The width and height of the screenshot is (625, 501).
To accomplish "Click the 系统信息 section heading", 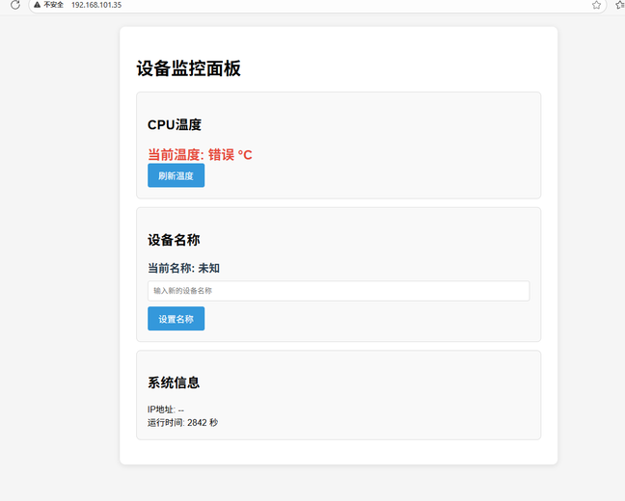I will (x=174, y=382).
